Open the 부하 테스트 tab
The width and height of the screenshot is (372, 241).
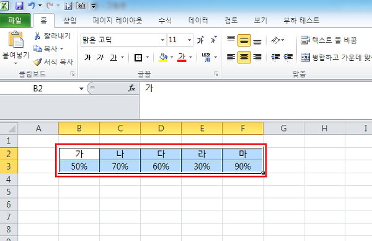click(x=301, y=20)
